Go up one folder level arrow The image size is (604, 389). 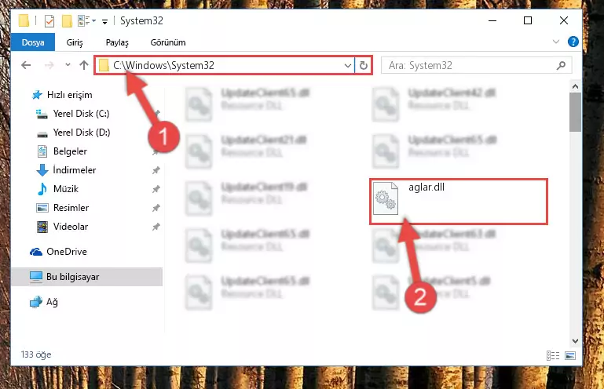click(83, 65)
